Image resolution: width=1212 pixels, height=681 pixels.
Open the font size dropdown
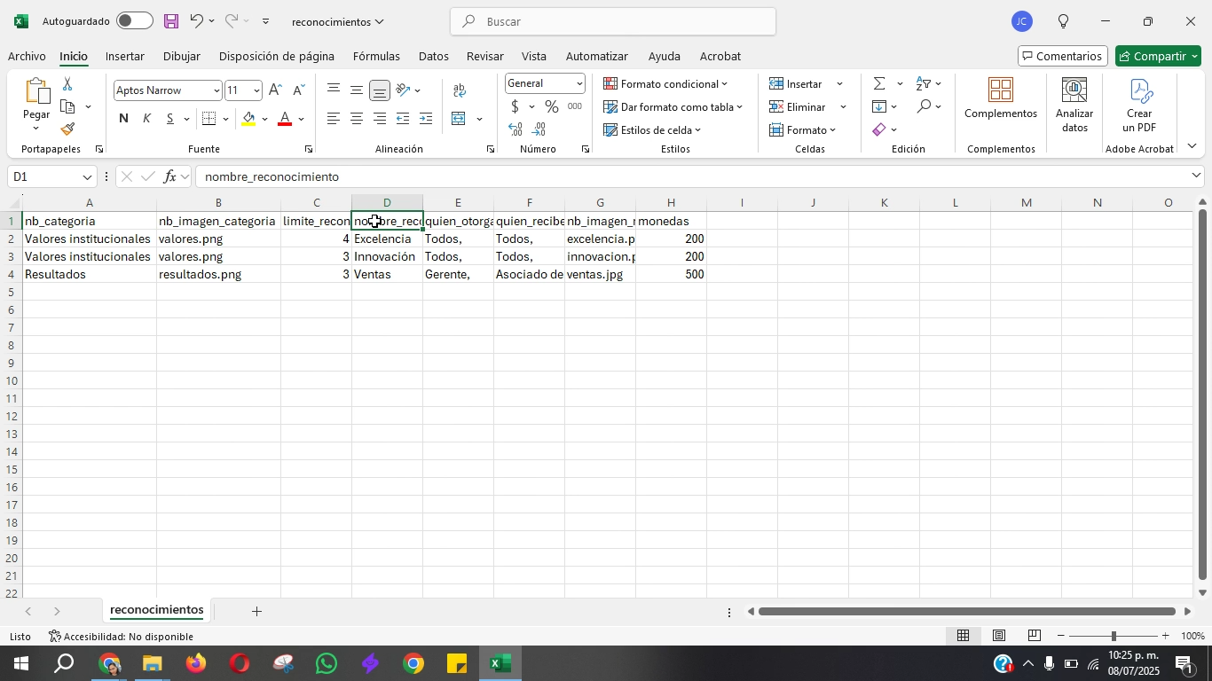(x=256, y=90)
